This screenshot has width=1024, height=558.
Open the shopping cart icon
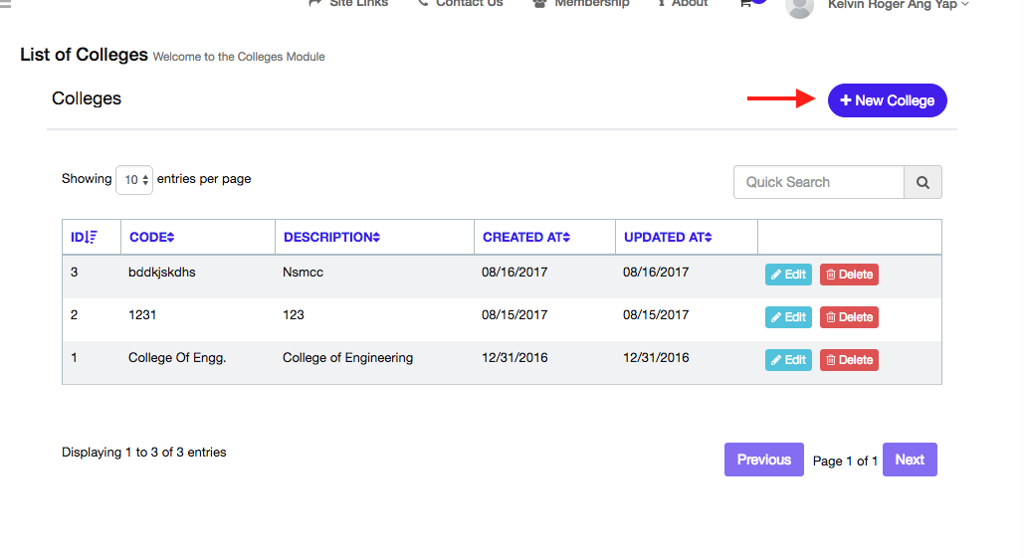point(745,4)
